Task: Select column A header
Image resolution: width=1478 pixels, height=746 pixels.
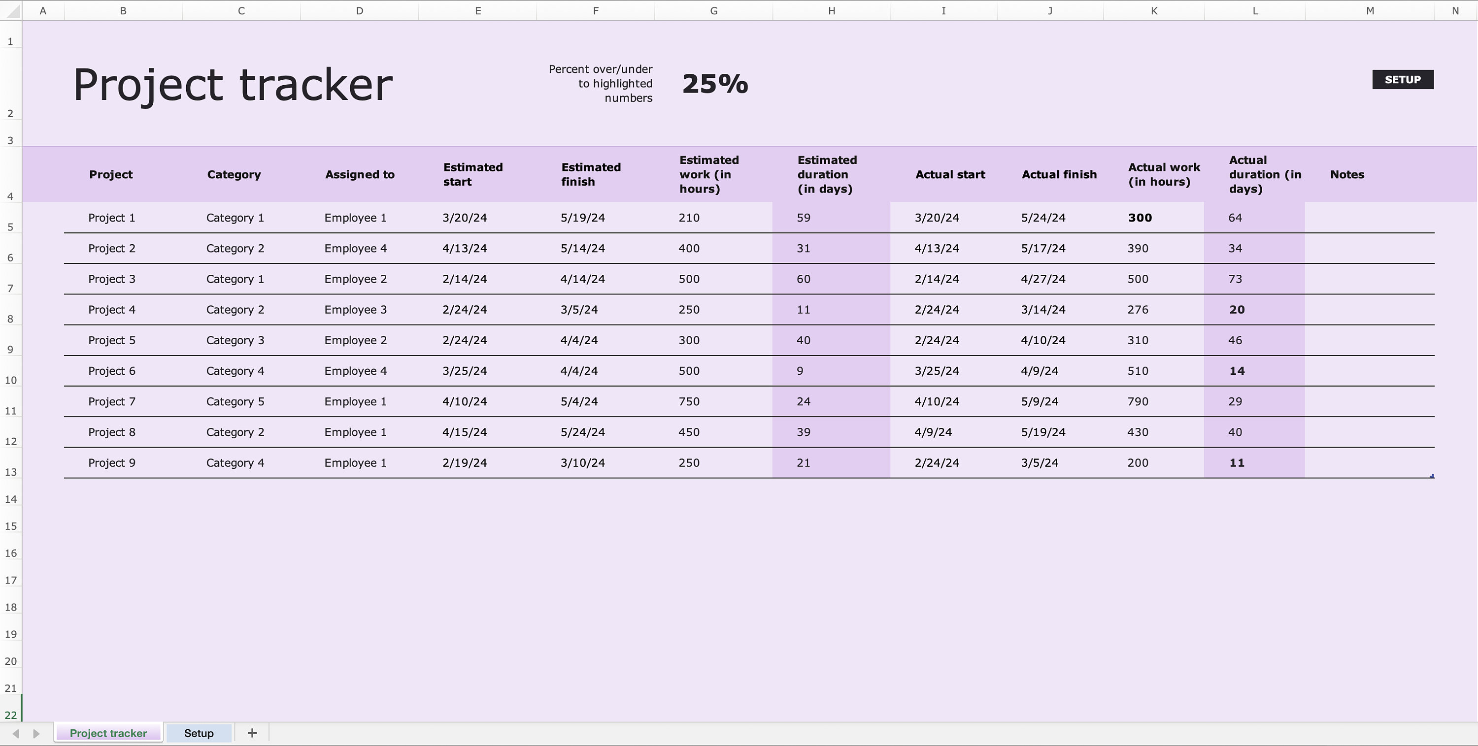Action: [43, 10]
